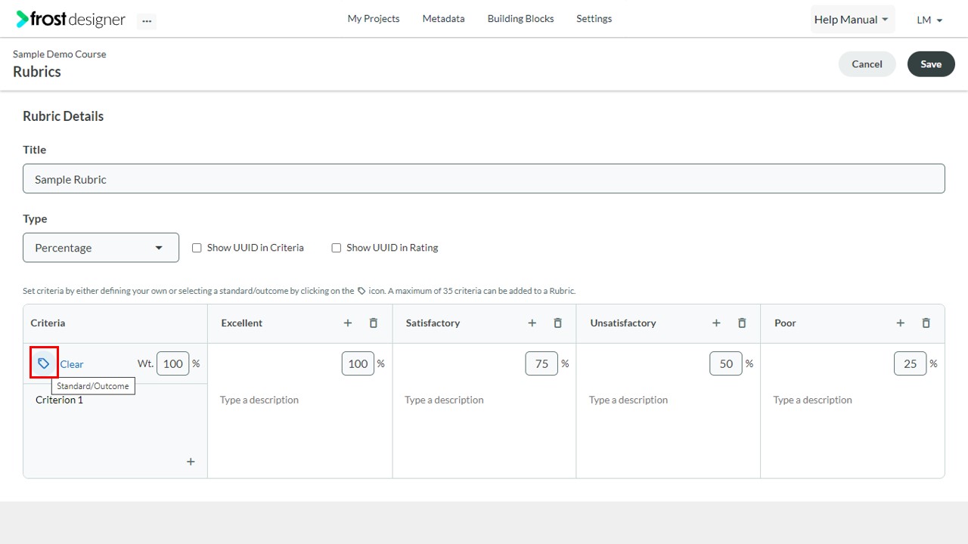Edit the Satisfactory percentage value 75
The width and height of the screenshot is (968, 544).
[541, 363]
